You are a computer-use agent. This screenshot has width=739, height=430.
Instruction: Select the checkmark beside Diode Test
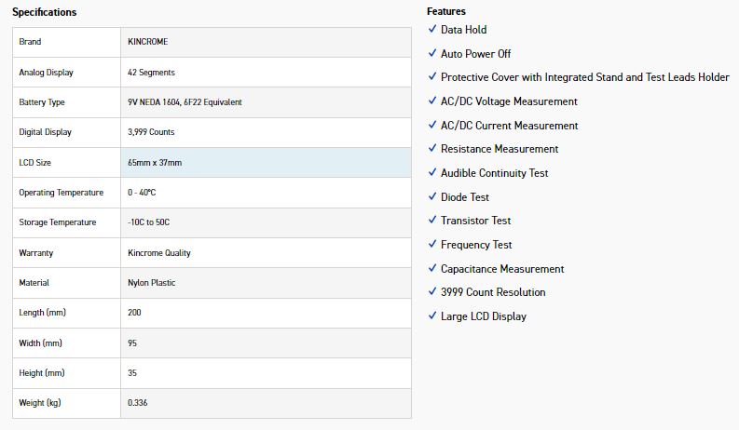click(431, 197)
